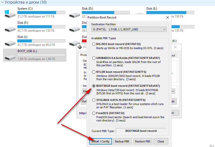Select the MS-DOS boot record option

click(94, 44)
